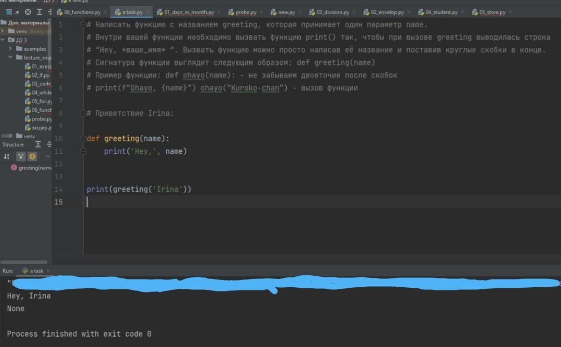Close the a task.py tab

(148, 12)
